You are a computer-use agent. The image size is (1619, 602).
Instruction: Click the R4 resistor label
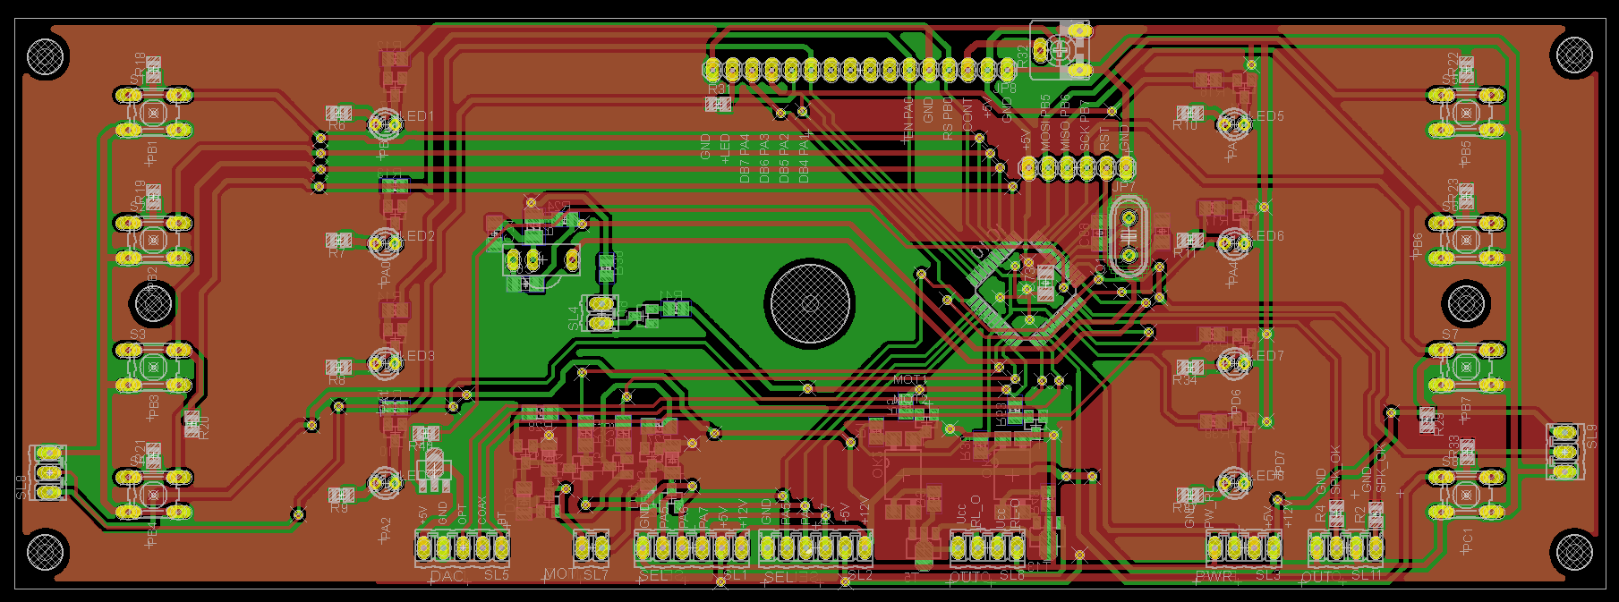[x=1321, y=514]
